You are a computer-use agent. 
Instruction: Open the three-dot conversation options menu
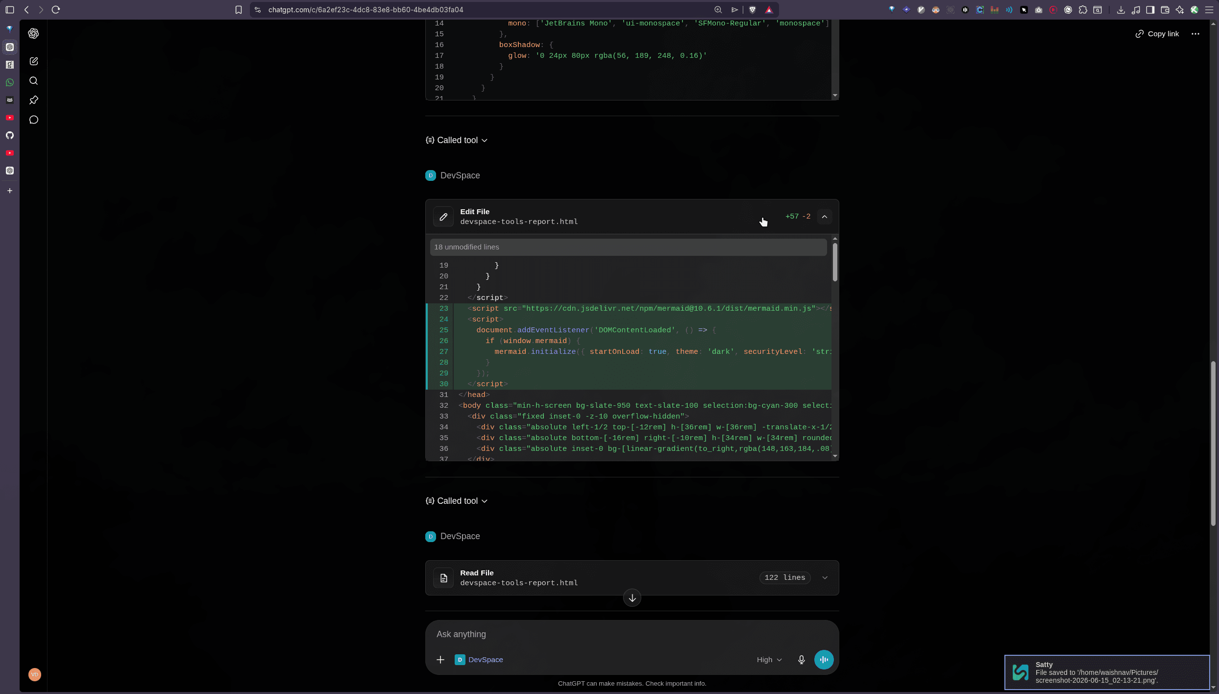(x=1195, y=34)
